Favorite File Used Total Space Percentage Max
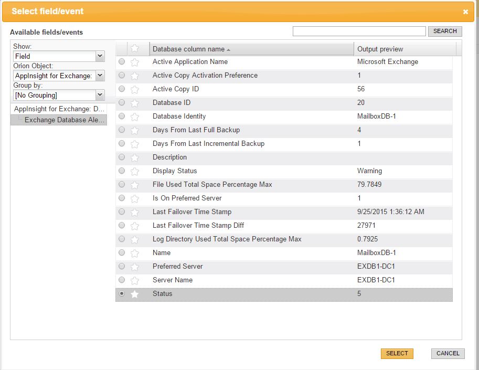 click(135, 185)
